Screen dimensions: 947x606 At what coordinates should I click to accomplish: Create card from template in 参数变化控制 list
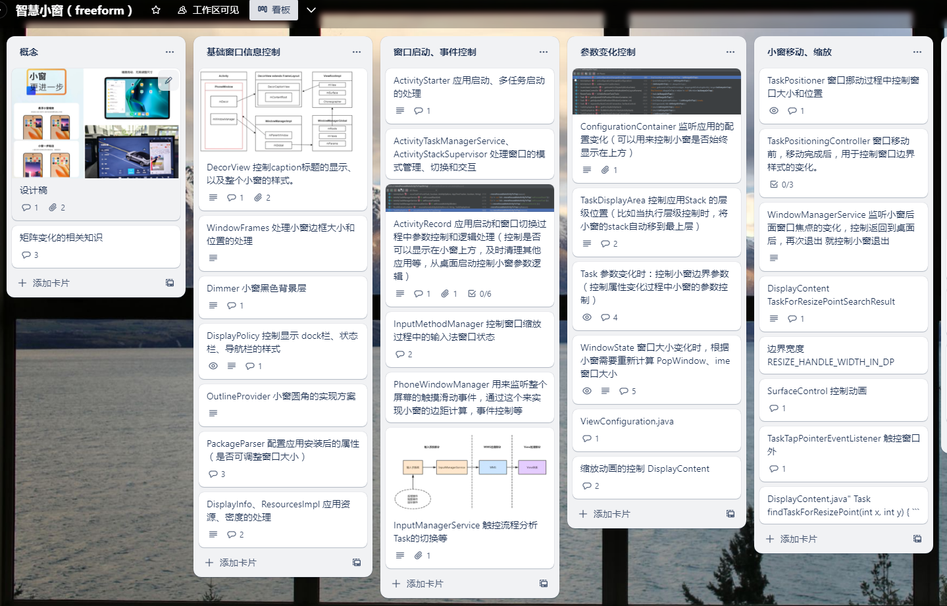pos(730,514)
